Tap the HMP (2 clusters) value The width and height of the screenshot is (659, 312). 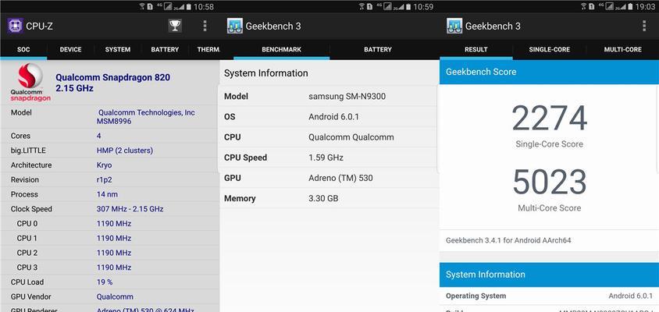125,151
